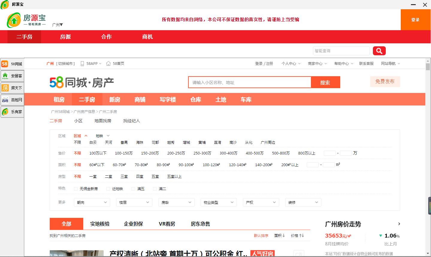Viewport: 431px width, 257px height.
Task: Show the VR看房 listings tab
Action: pos(167,224)
